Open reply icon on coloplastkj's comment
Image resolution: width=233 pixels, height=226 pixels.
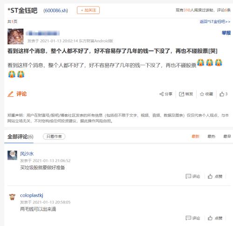coord(188,218)
